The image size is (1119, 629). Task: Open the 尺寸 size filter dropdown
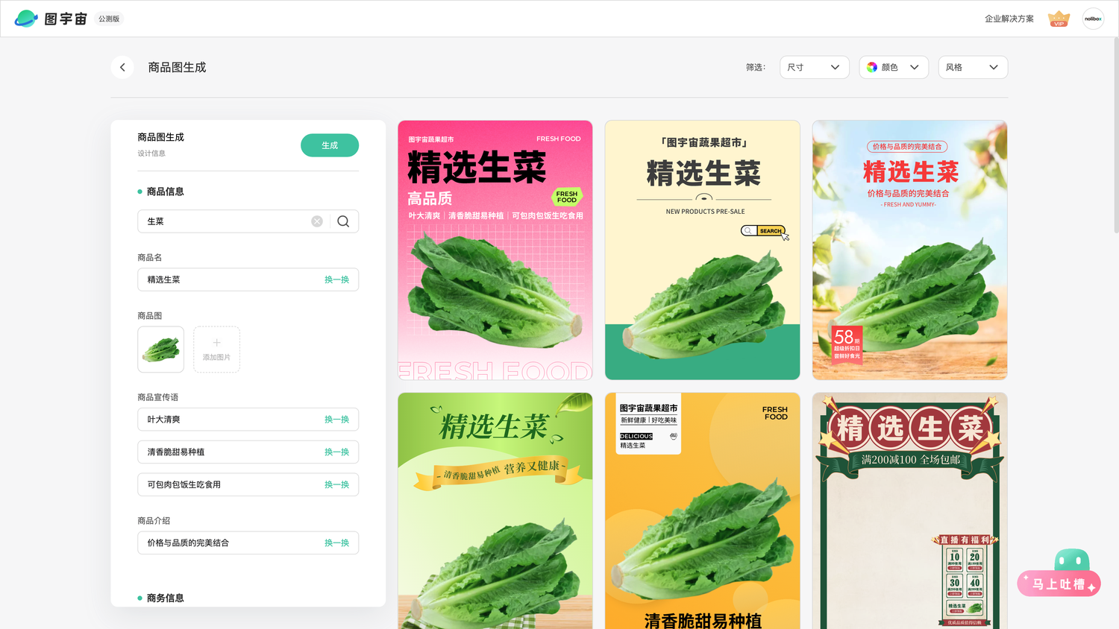[815, 67]
